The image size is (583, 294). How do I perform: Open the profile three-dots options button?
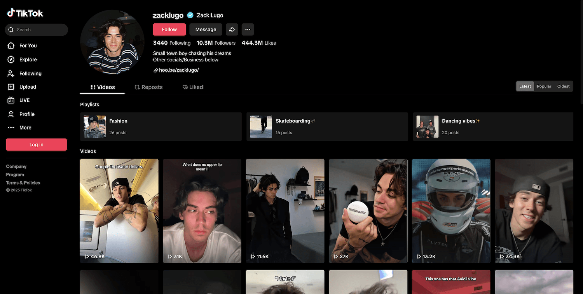point(248,30)
